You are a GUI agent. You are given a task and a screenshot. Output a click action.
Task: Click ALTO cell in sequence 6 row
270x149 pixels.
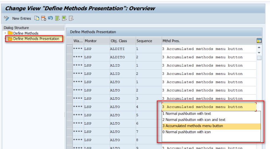(123, 123)
